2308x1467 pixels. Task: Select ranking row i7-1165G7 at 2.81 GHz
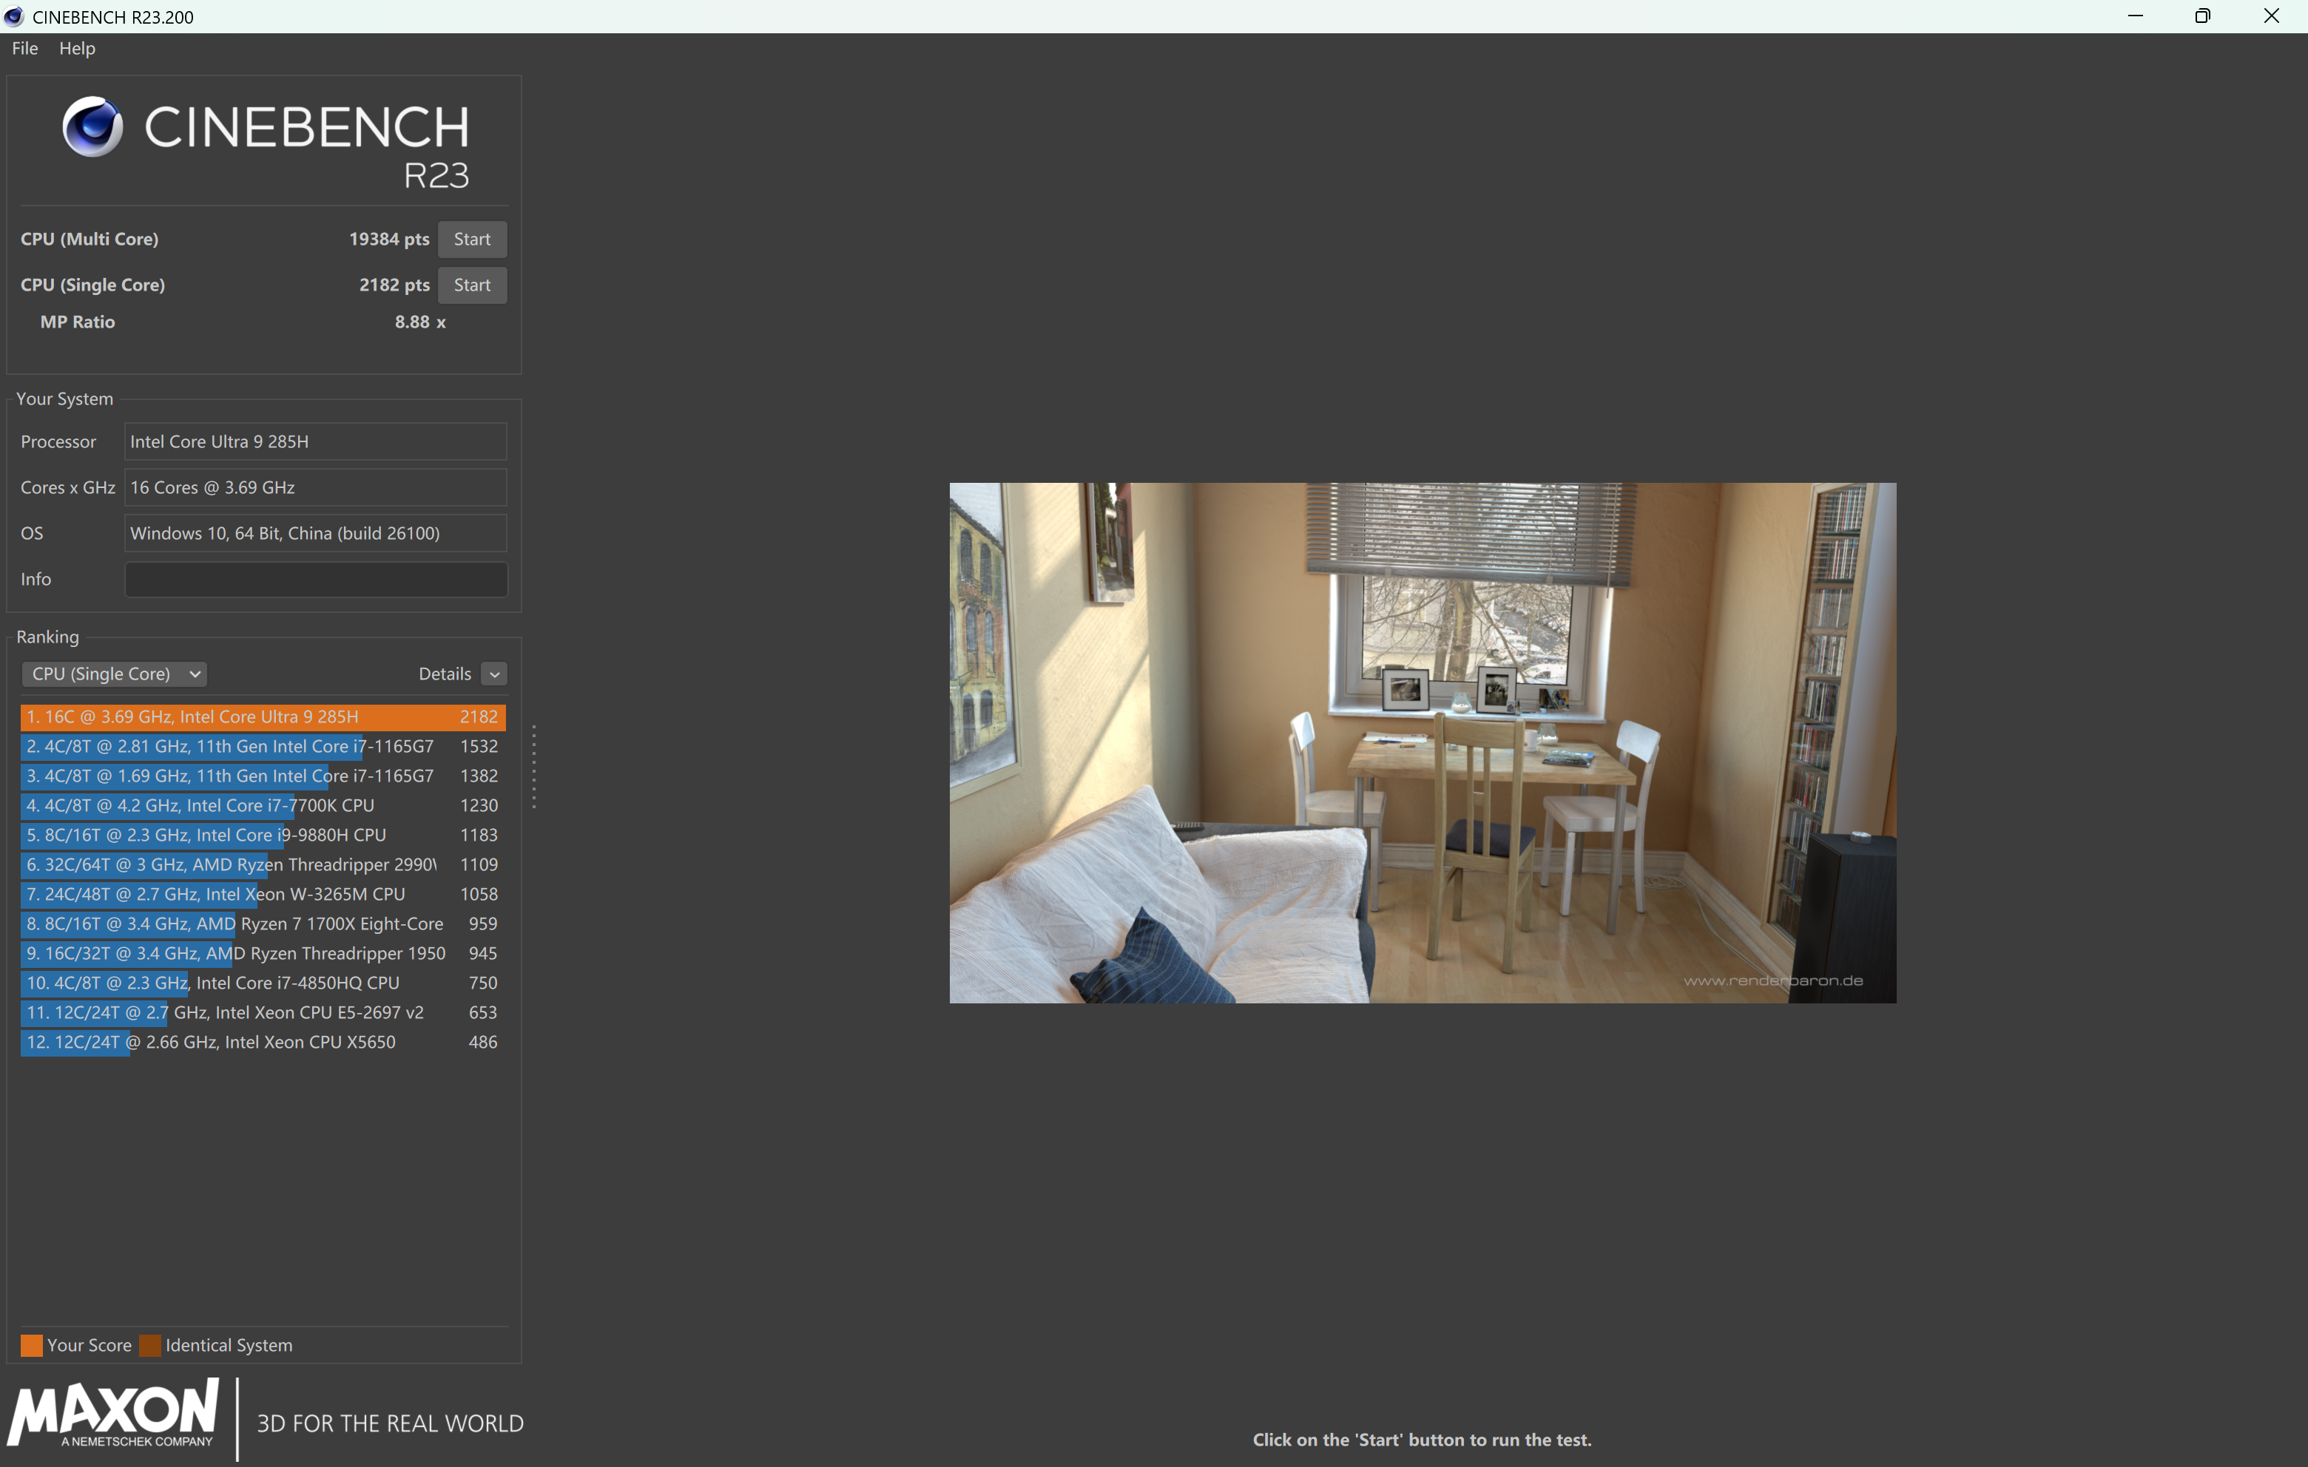tap(263, 746)
